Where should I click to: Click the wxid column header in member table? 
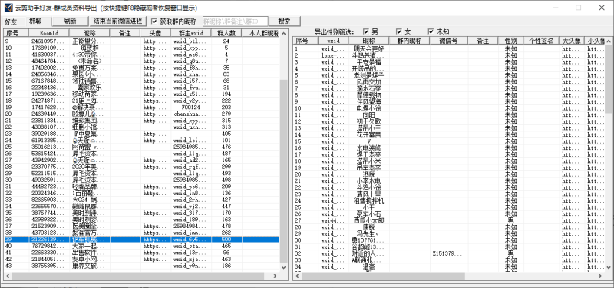[x=333, y=41]
